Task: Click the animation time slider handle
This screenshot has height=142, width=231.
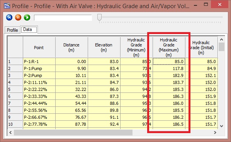Action: 99,17
